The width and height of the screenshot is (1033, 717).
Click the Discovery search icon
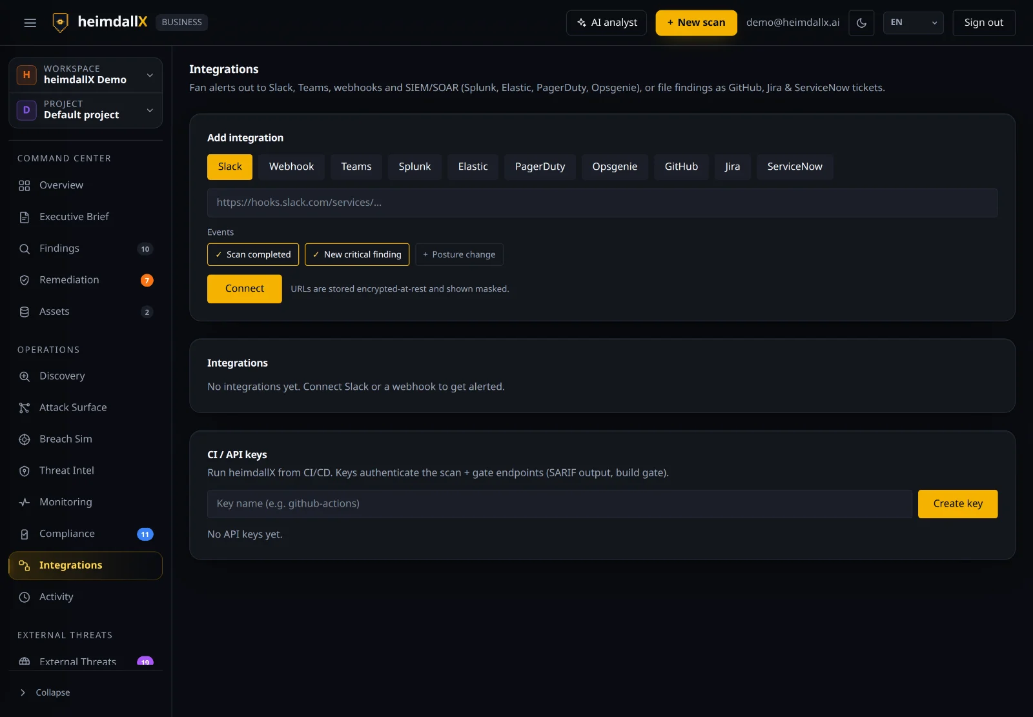click(25, 376)
